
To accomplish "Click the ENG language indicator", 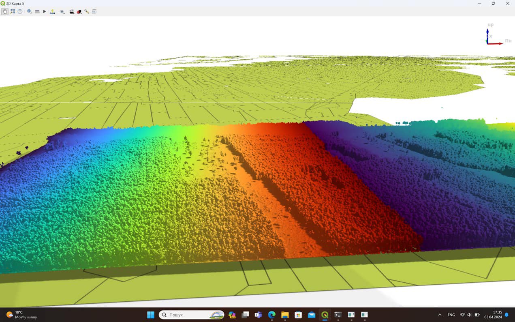I will click(x=451, y=315).
